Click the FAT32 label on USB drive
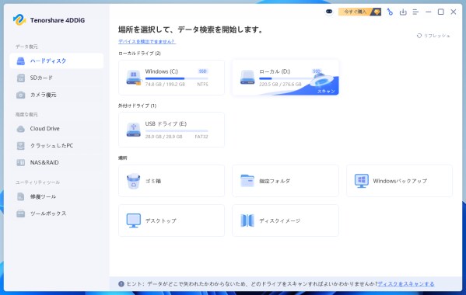The image size is (466, 295). 201,137
